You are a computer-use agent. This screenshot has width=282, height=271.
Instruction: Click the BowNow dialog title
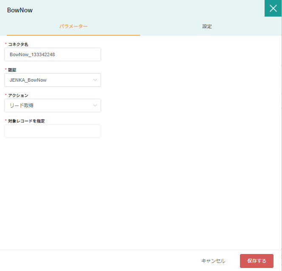[x=20, y=10]
